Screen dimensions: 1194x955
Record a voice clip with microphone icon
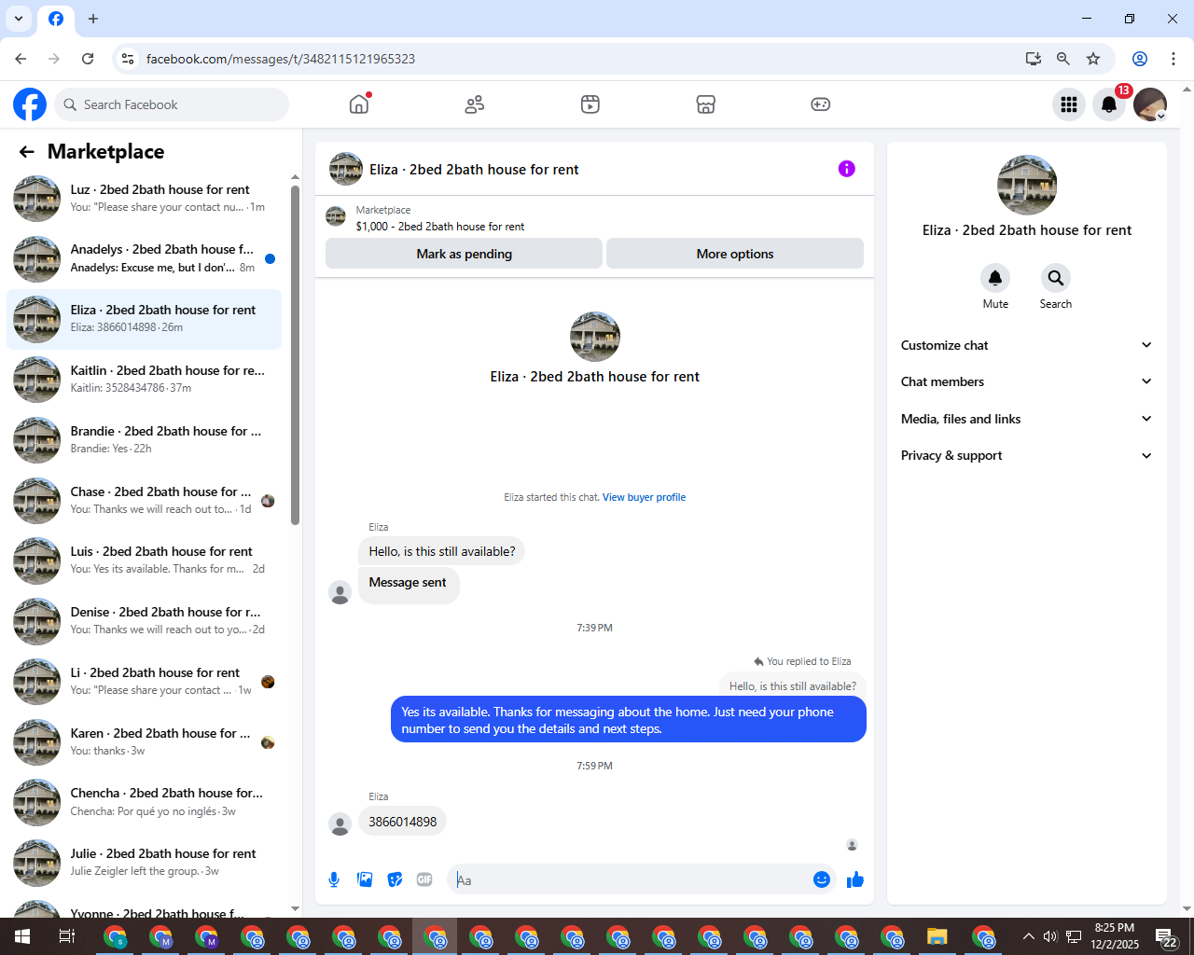(x=334, y=879)
